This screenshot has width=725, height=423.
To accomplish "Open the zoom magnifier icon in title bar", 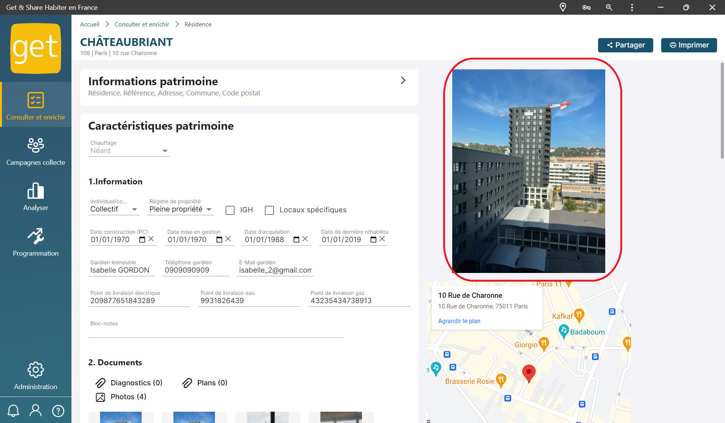I will (x=609, y=8).
